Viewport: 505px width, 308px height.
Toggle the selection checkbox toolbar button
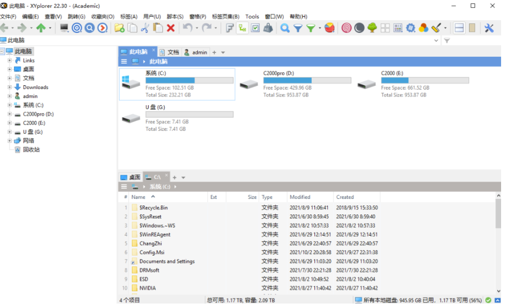click(x=255, y=28)
